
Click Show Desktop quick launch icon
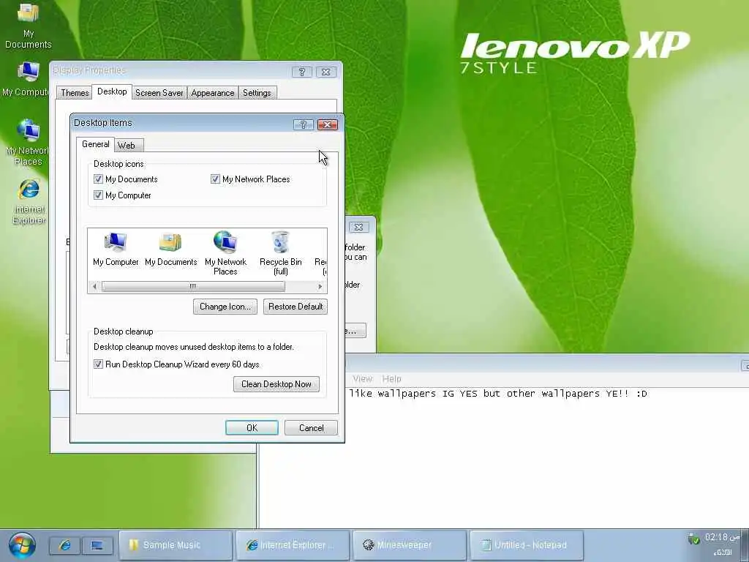tap(97, 545)
